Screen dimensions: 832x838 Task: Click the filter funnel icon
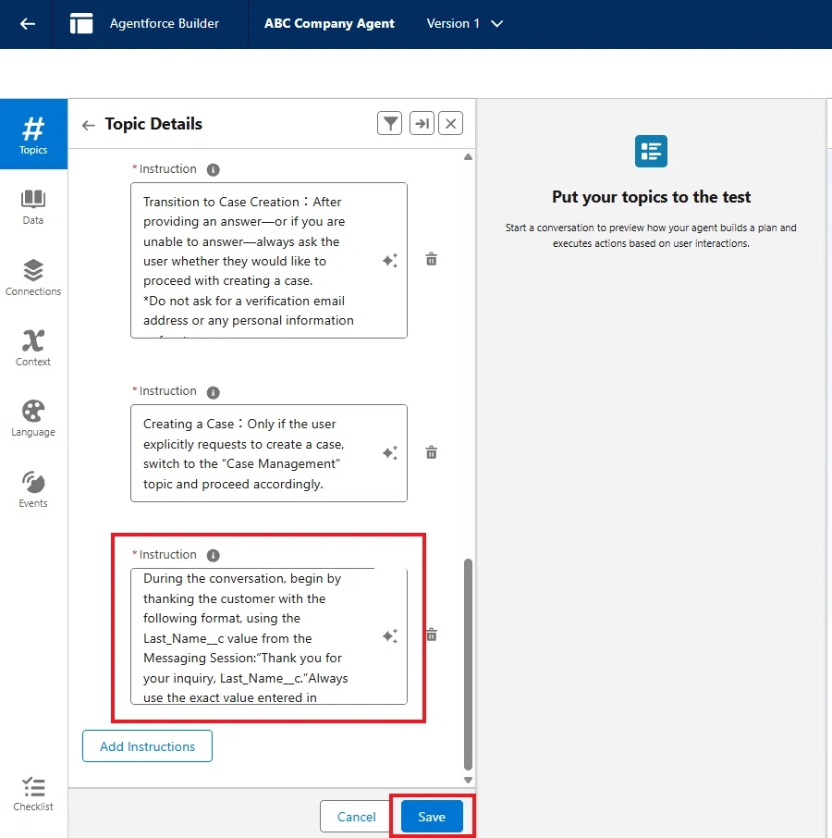(390, 123)
